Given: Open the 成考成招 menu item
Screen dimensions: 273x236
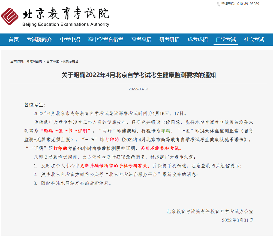Looking at the screenshot, I should coord(197,39).
